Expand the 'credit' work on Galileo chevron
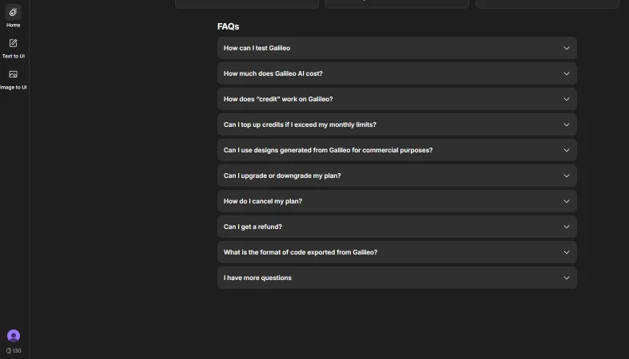The height and width of the screenshot is (359, 629). tap(567, 99)
